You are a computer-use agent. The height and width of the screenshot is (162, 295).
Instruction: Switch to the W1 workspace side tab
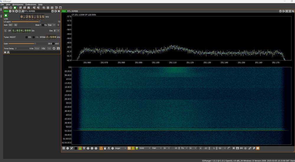tap(1, 16)
